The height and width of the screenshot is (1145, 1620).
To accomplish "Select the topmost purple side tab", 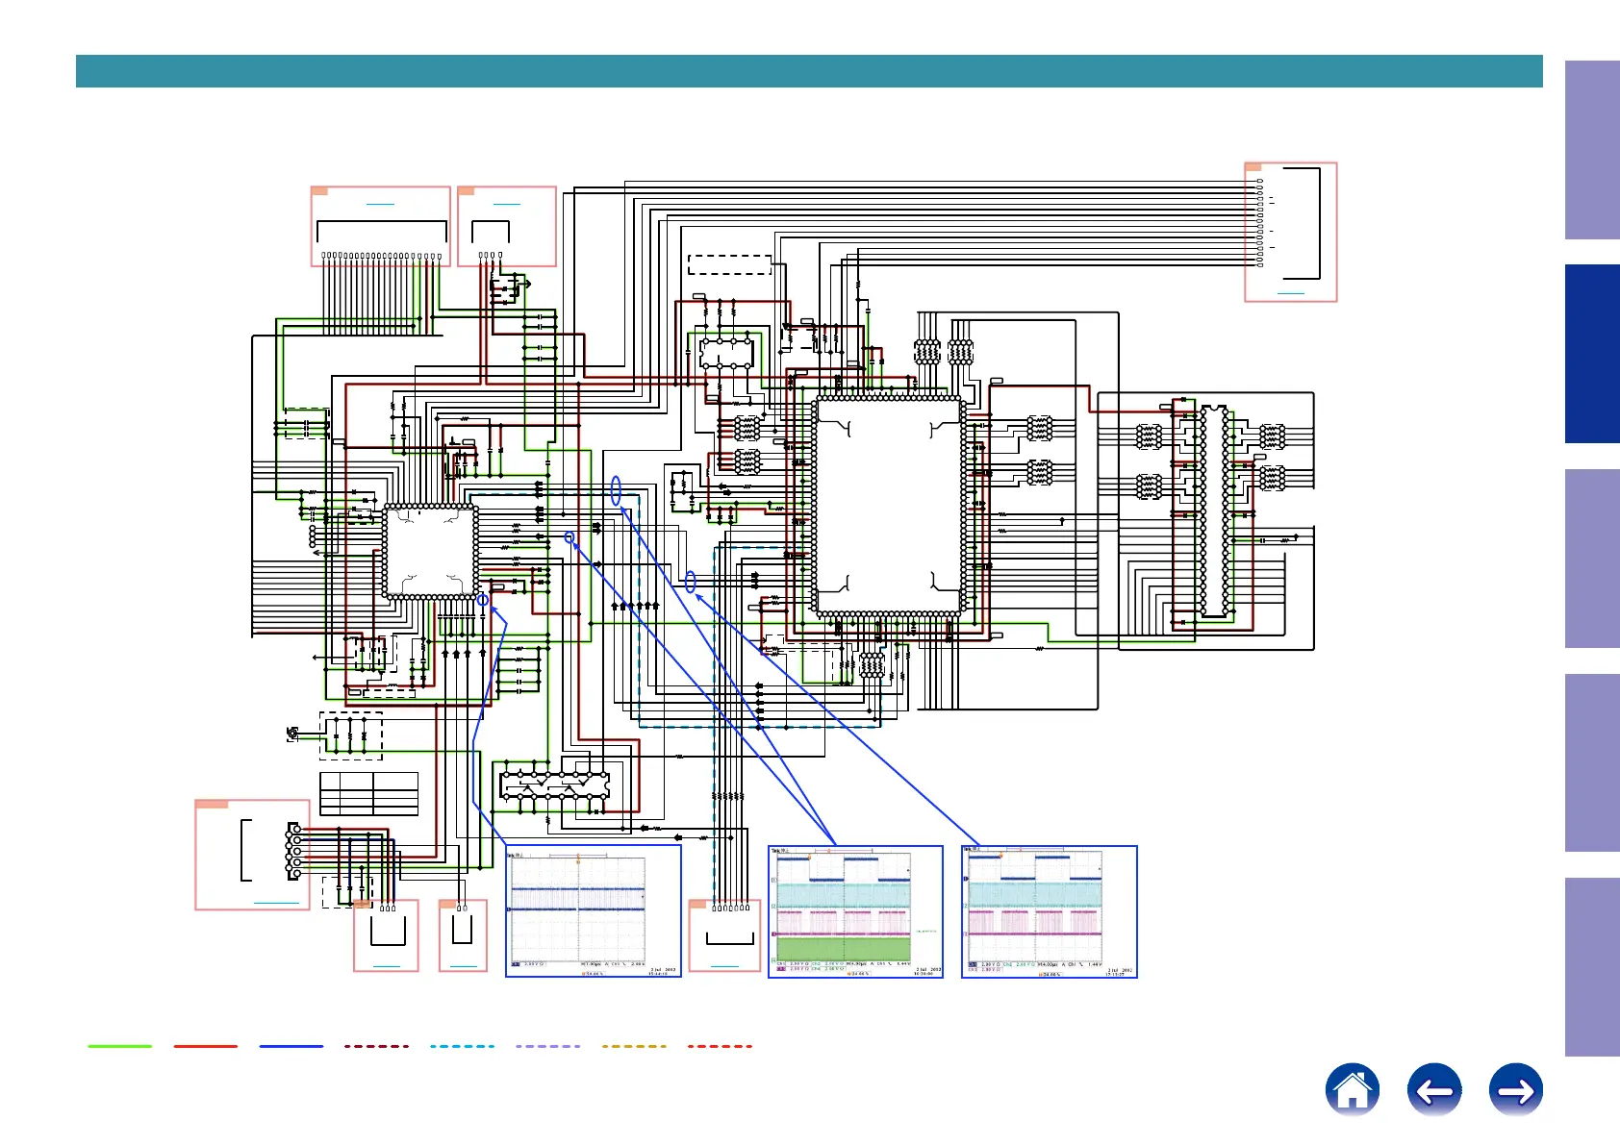I will (1592, 150).
